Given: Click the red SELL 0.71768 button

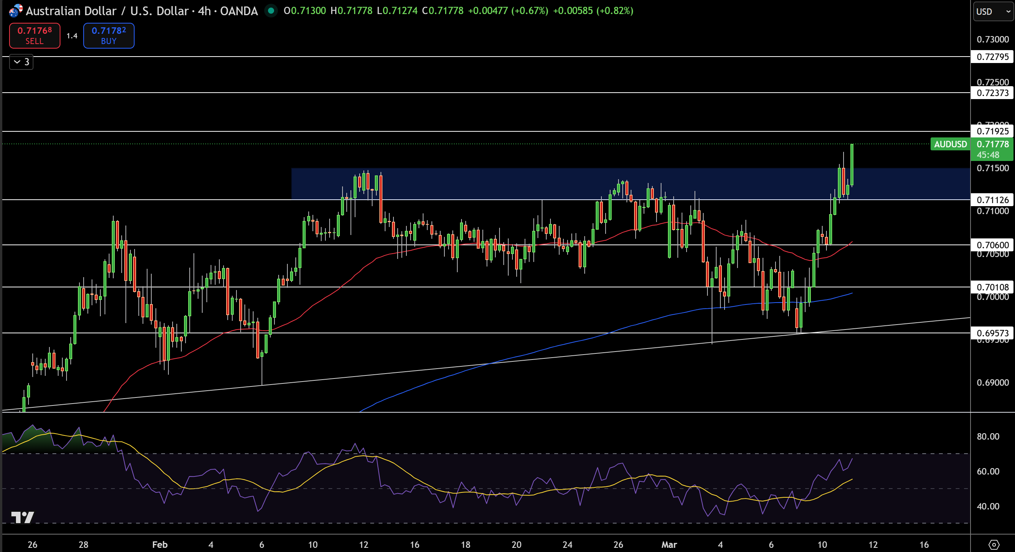Looking at the screenshot, I should (x=35, y=35).
